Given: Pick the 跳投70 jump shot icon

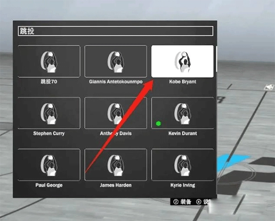Looking at the screenshot, I should [x=49, y=61].
